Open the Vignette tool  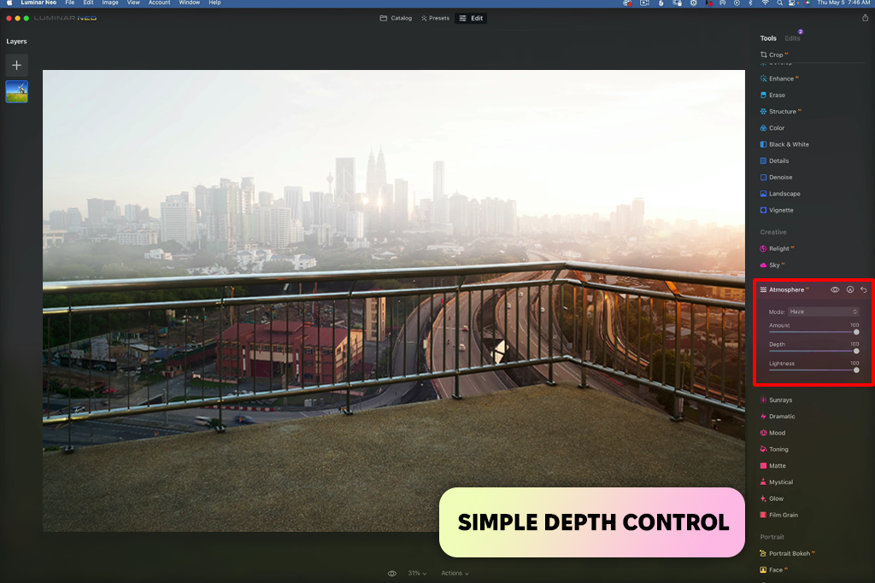pos(777,210)
